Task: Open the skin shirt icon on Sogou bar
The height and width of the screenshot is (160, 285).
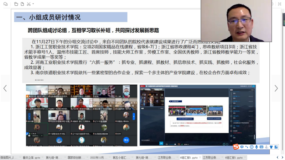Action: pyautogui.click(x=271, y=147)
